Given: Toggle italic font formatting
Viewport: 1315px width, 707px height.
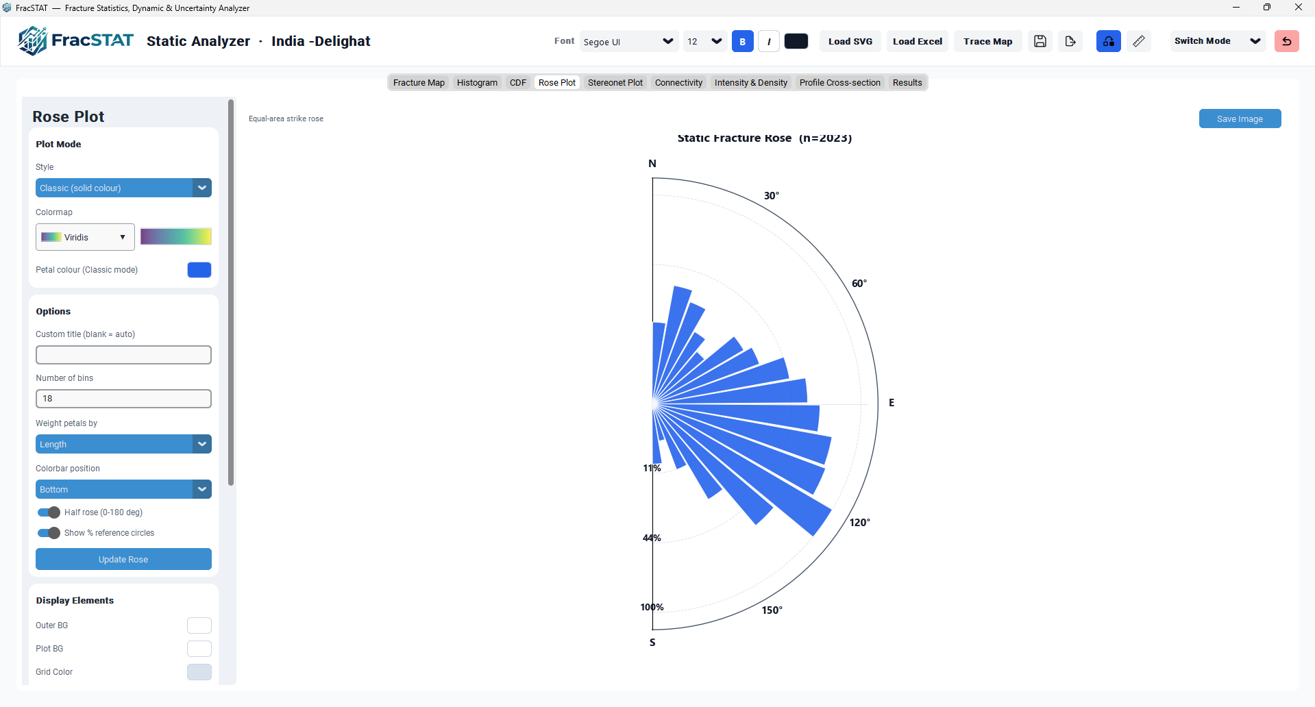Looking at the screenshot, I should click(x=769, y=41).
